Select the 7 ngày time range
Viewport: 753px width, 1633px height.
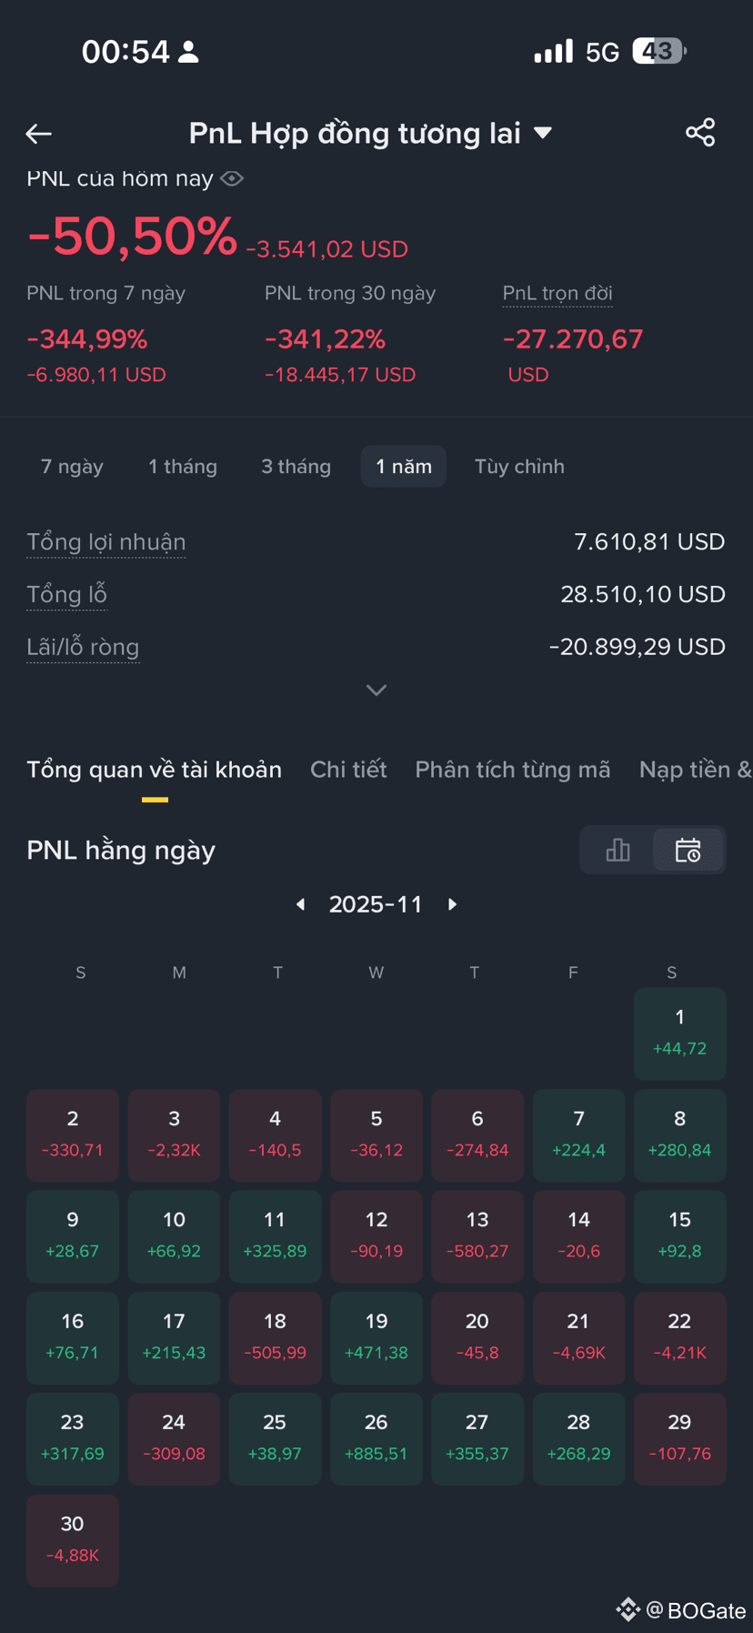tap(72, 467)
